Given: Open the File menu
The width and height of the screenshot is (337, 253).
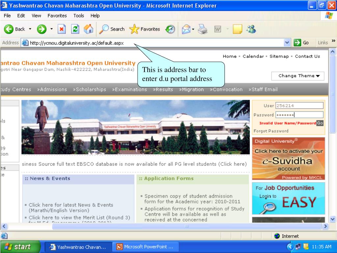Looking at the screenshot, I should (x=7, y=16).
